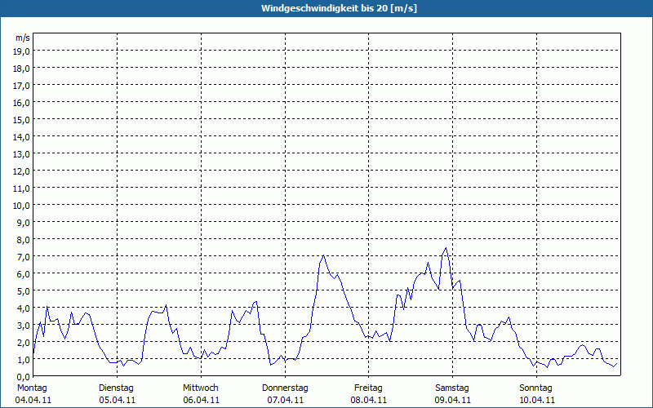Click the '15,0' y-axis label
The width and height of the screenshot is (653, 408).
[x=22, y=120]
